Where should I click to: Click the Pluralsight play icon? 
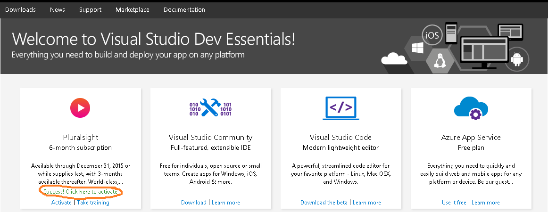tap(80, 108)
